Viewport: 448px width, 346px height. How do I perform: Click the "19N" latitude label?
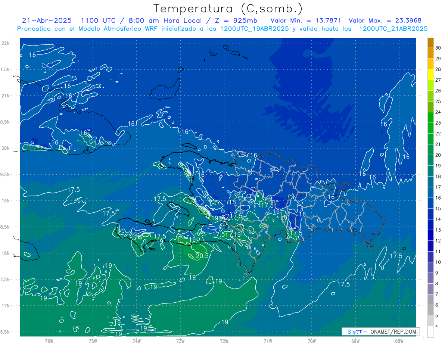click(x=6, y=200)
